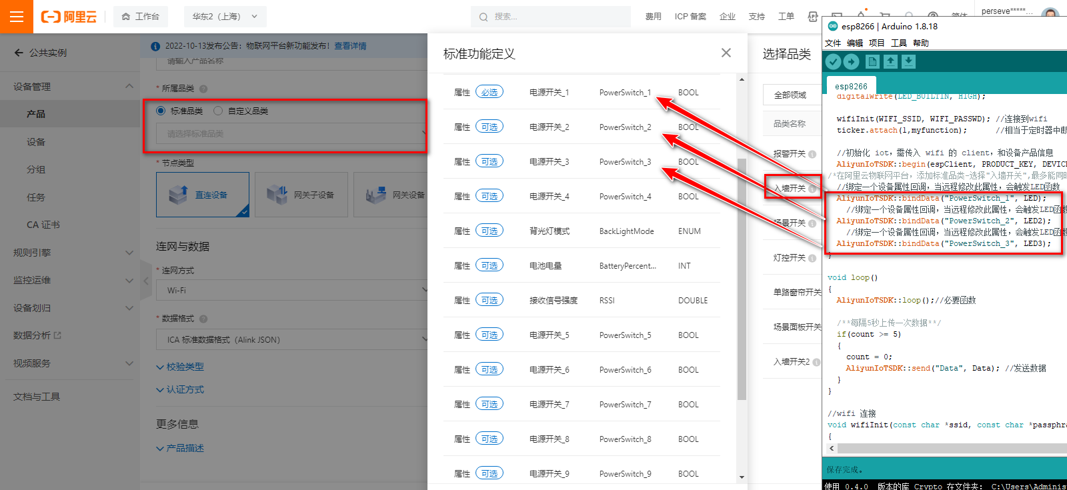
Task: Click help icon next to 所属品类
Action: (x=203, y=89)
